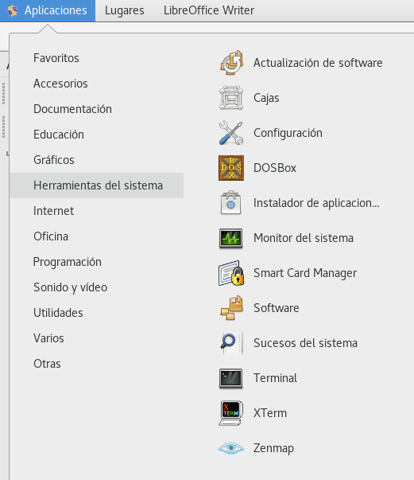Open Actualización de software icon

point(231,63)
